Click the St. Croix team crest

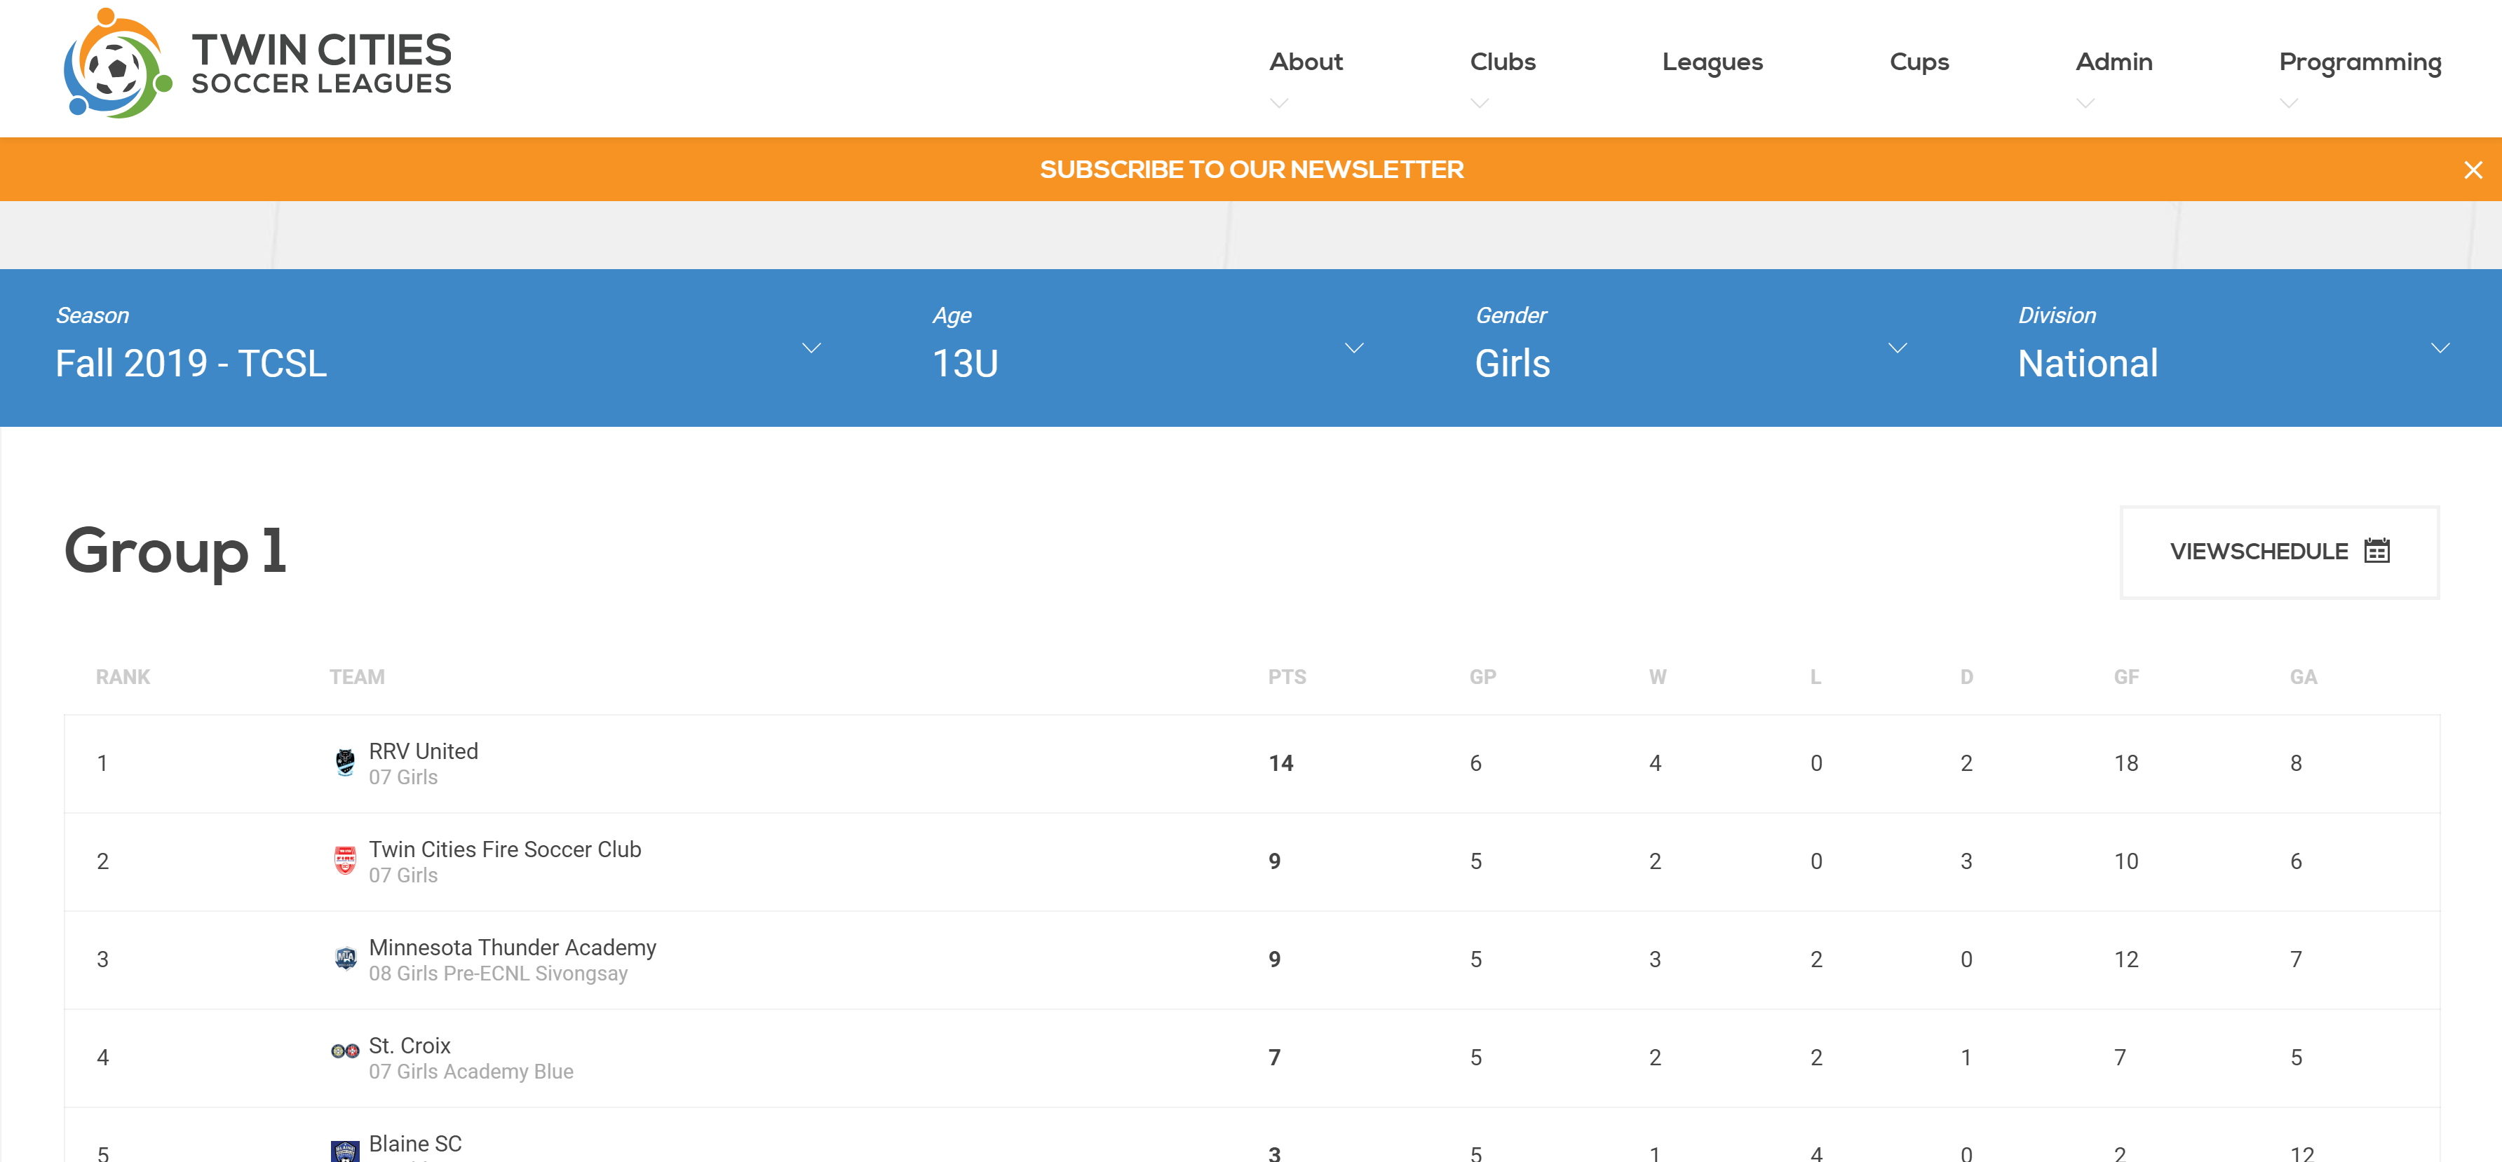pyautogui.click(x=345, y=1051)
